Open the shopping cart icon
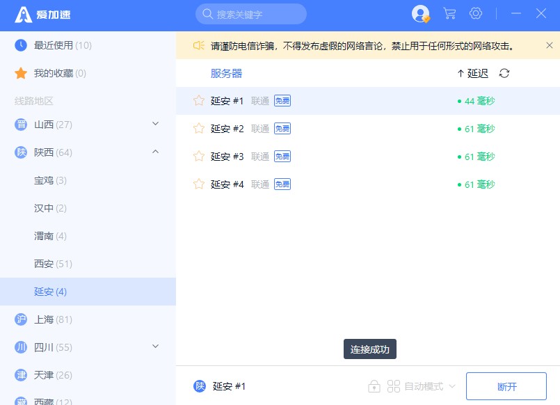This screenshot has height=405, width=560. [449, 14]
